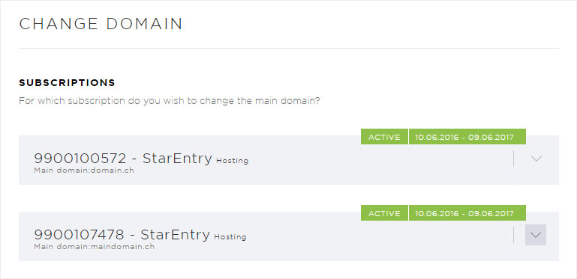This screenshot has height=279, width=577.
Task: Click StarEntry name in first subscription
Action: coord(177,159)
